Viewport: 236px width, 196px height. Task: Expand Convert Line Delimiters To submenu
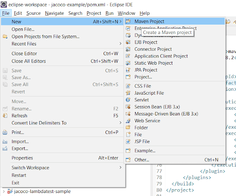pyautogui.click(x=120, y=123)
